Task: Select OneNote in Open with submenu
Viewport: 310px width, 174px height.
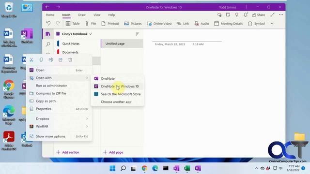Action: (117, 78)
